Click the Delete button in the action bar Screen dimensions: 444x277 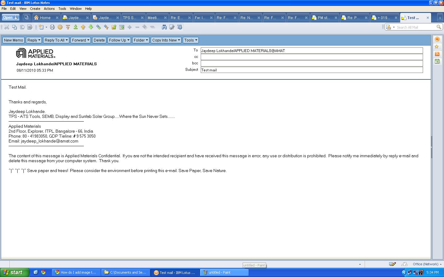click(99, 40)
